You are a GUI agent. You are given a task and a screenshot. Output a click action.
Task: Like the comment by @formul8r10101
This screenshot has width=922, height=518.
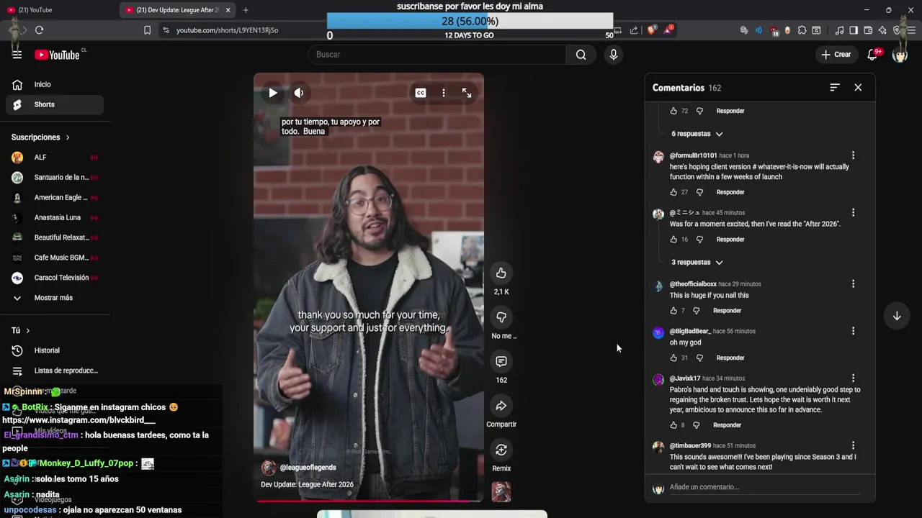673,192
